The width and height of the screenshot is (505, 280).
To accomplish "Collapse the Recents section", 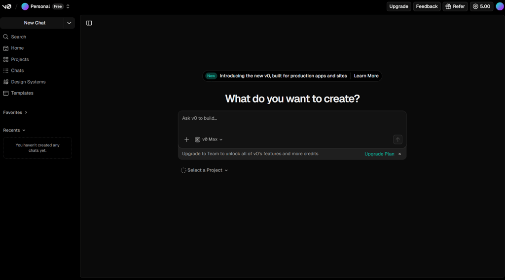I will coord(14,130).
